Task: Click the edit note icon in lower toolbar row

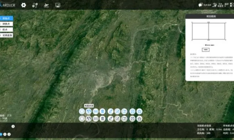Action: point(117,118)
